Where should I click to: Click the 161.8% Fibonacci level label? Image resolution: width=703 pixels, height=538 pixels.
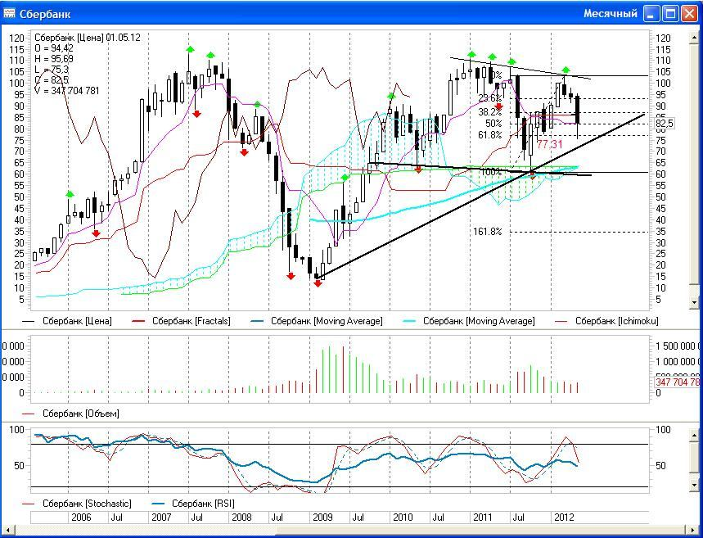click(x=488, y=232)
